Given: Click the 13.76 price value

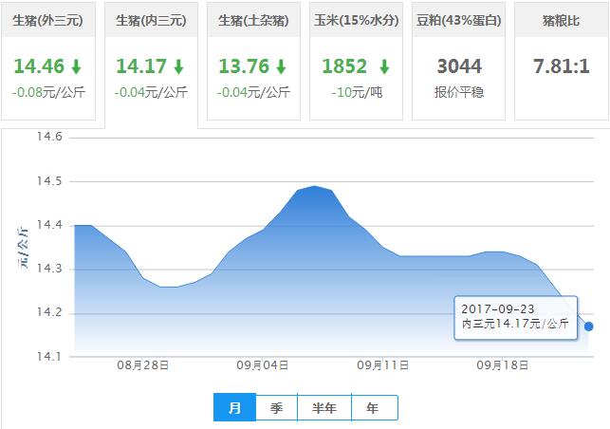Looking at the screenshot, I should (x=244, y=66).
